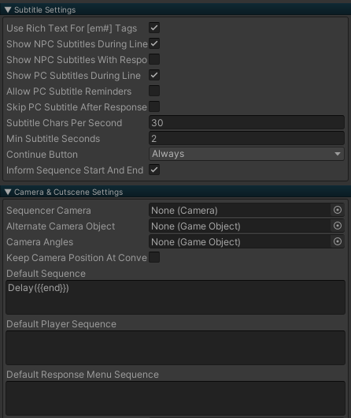351x418 pixels.
Task: Click the Min Subtitle Seconds field
Action: (x=246, y=138)
